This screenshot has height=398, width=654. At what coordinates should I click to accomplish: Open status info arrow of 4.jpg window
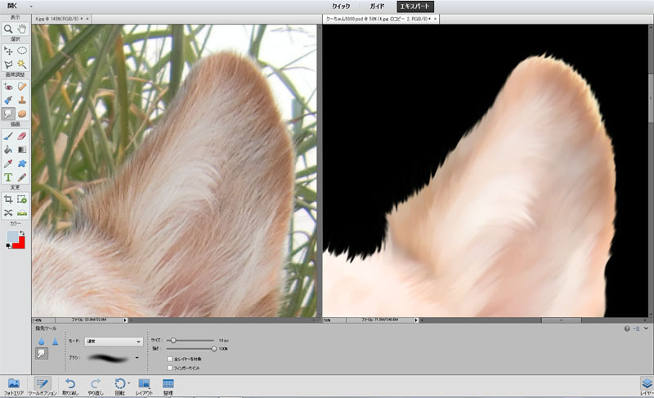click(x=125, y=320)
